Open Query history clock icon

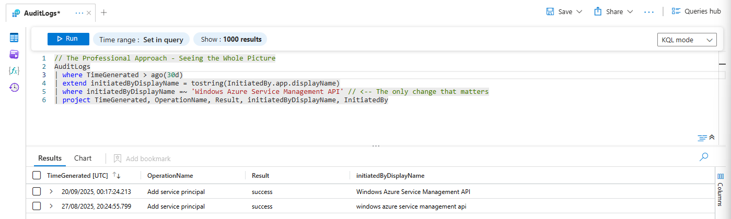point(14,87)
